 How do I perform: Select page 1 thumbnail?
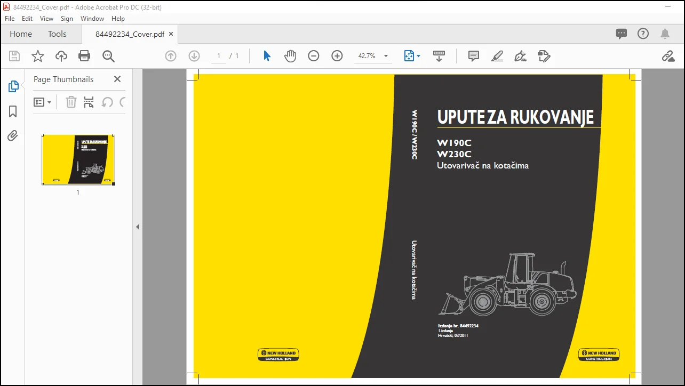(78, 159)
